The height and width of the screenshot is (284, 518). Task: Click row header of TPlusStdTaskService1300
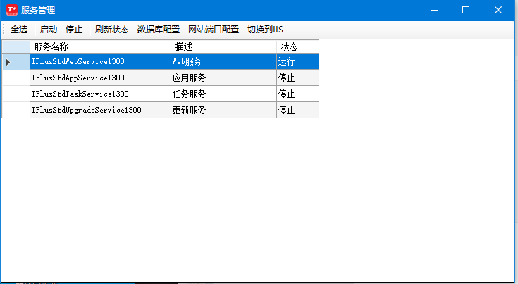click(x=16, y=94)
